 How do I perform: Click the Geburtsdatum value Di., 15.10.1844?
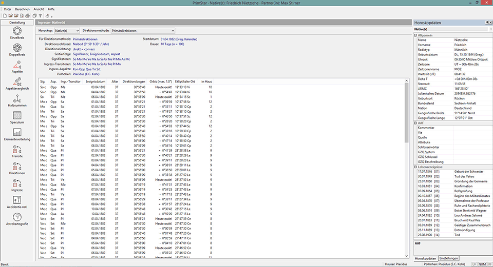coord(470,55)
